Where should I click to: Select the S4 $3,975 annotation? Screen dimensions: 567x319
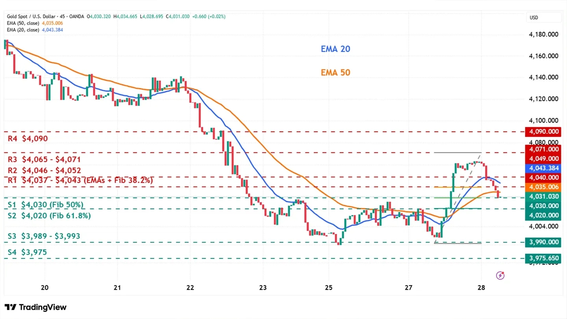[x=28, y=252]
